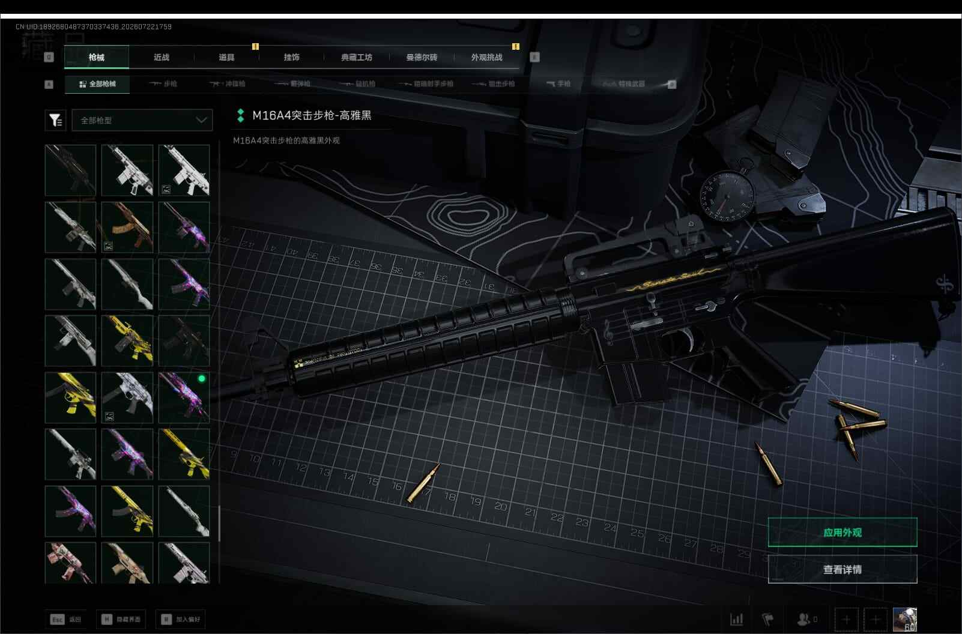Expand the 全部枪型 dropdown
Viewport: 962px width, 634px height.
click(x=142, y=120)
